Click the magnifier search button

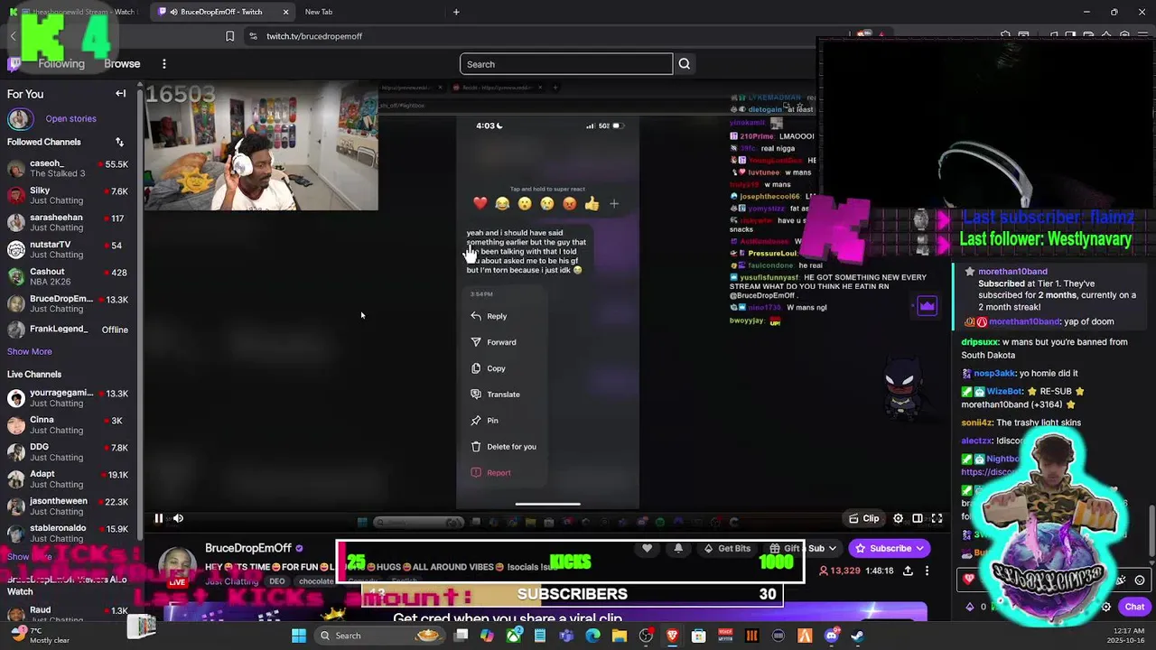684,64
